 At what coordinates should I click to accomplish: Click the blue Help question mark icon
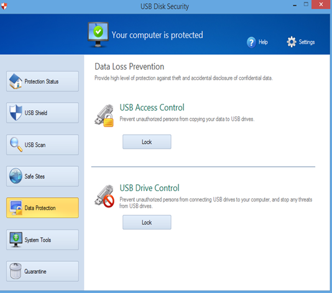(x=251, y=42)
